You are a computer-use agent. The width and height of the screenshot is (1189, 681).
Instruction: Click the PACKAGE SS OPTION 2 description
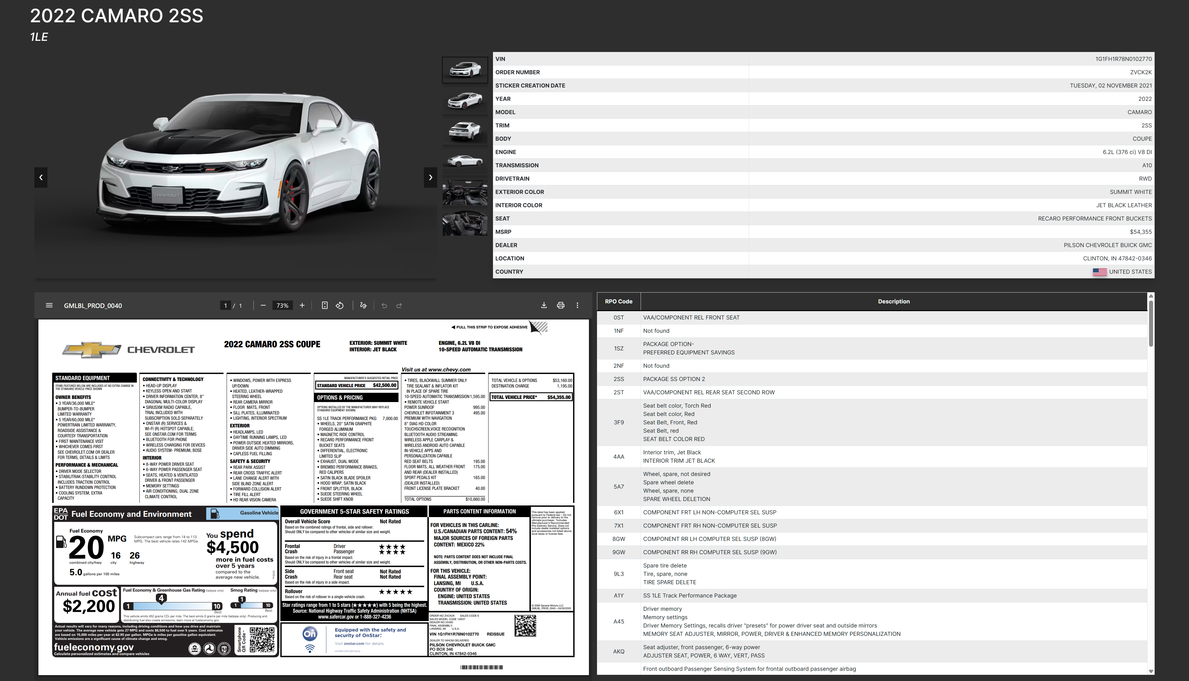pyautogui.click(x=674, y=379)
